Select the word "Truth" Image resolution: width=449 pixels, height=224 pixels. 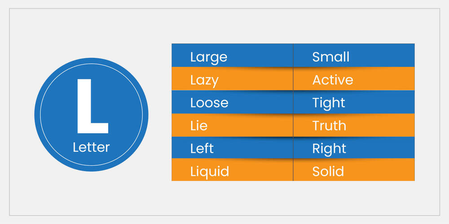329,126
